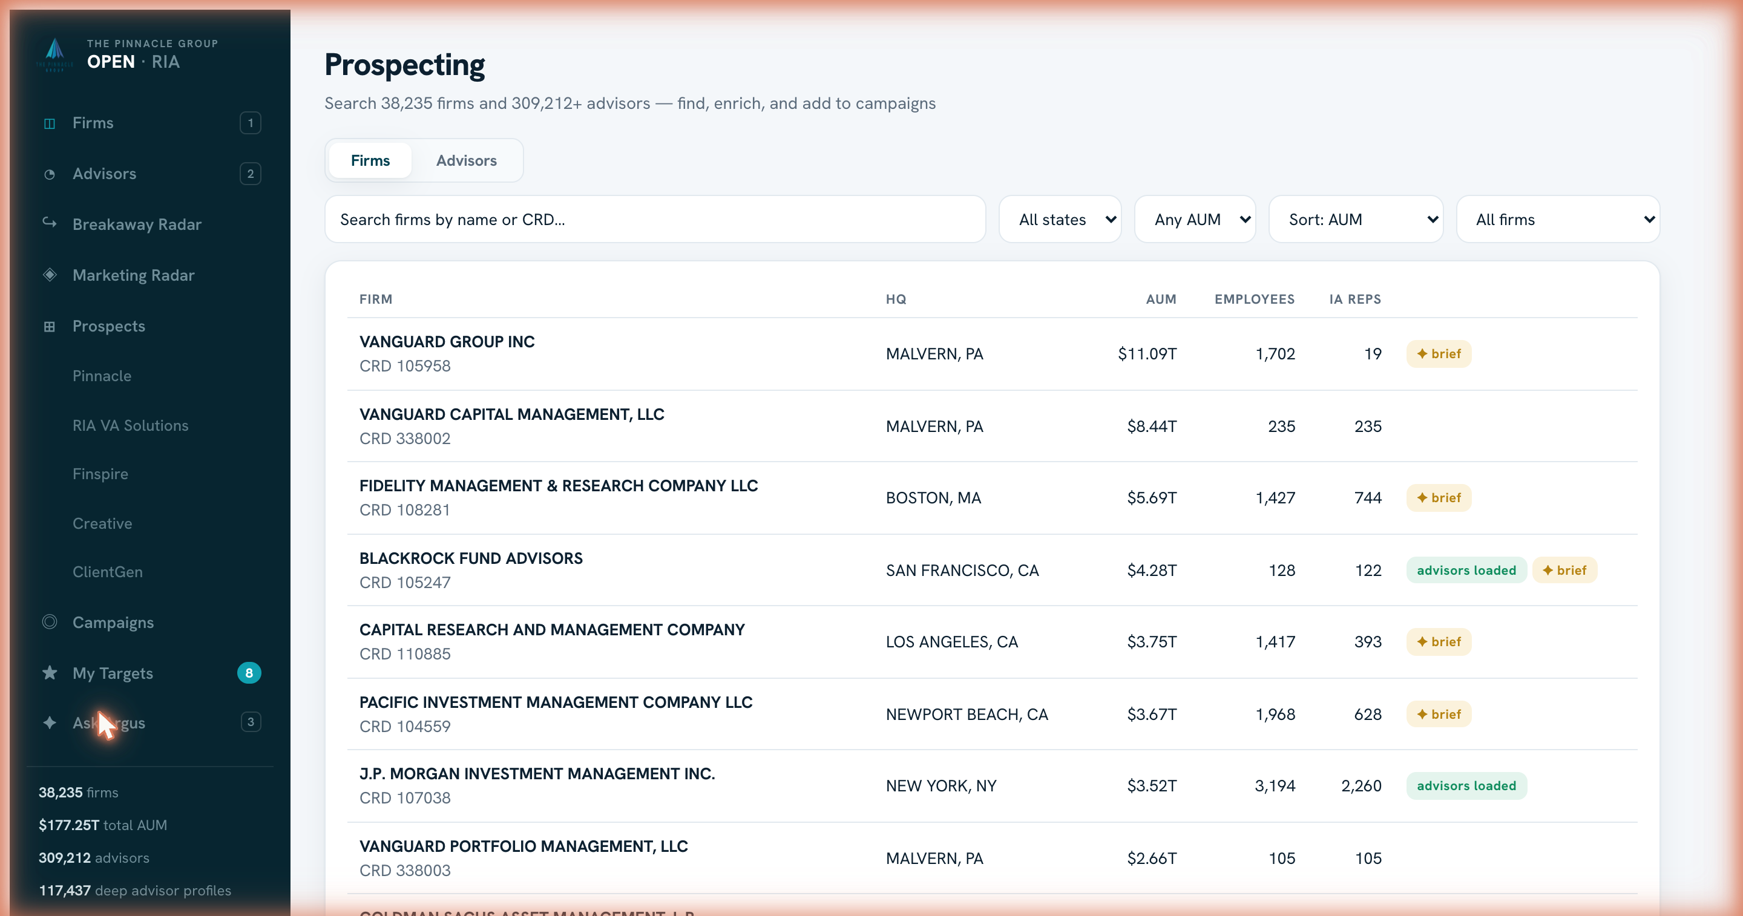Image resolution: width=1743 pixels, height=916 pixels.
Task: Click the My Targets star icon
Action: (50, 672)
